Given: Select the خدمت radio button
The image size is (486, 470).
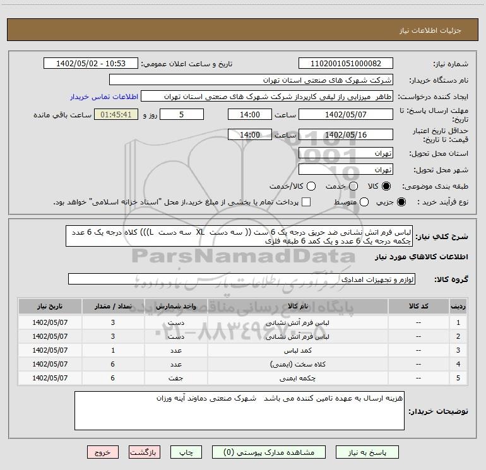Looking at the screenshot, I should [353, 186].
